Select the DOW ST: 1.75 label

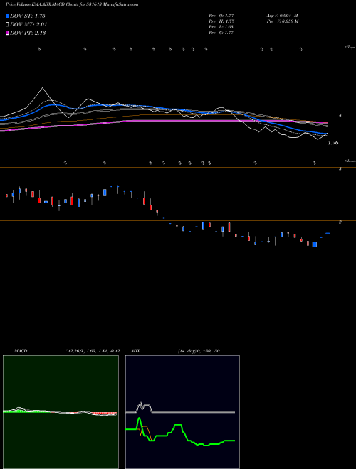pos(28,16)
